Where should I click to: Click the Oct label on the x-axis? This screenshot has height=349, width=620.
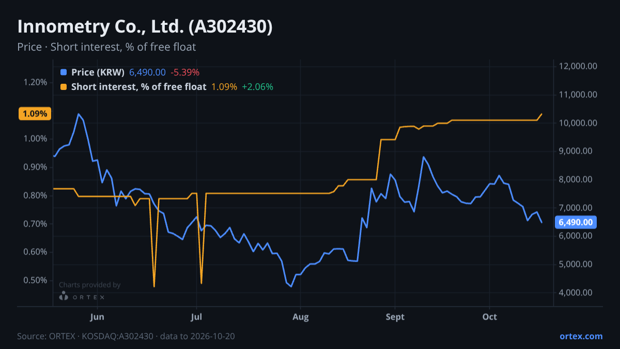pyautogui.click(x=489, y=316)
